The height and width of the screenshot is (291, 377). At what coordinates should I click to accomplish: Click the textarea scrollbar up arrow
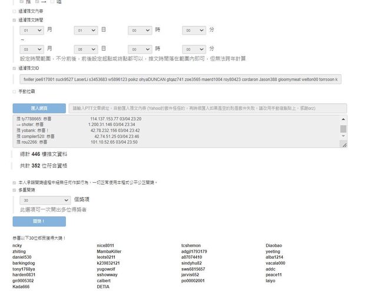click(343, 119)
